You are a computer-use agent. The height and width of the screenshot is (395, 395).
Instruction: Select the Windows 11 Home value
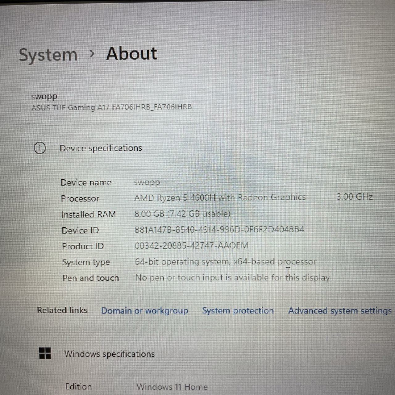click(x=172, y=387)
